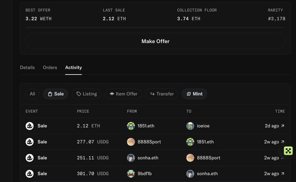Enable the Transfer filter chip
The height and width of the screenshot is (182, 296).
tap(162, 94)
